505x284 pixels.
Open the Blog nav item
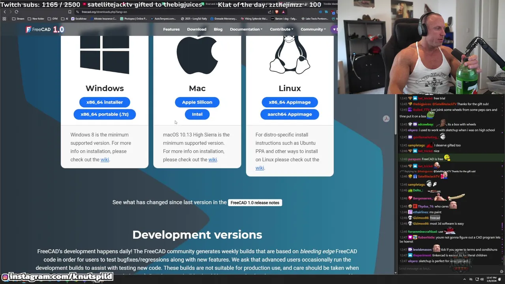click(x=218, y=29)
